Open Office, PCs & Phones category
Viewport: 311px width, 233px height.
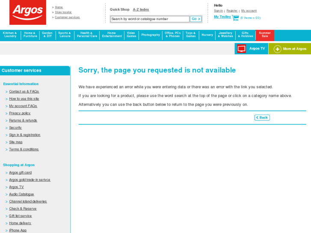coord(172,35)
